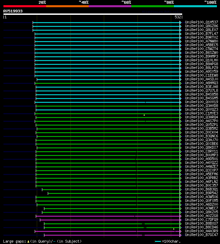Click the yellow gap marker on the B8CD46 row
This screenshot has height=244, width=220.
(174, 229)
